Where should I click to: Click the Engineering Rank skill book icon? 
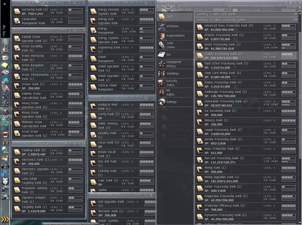pos(93,49)
